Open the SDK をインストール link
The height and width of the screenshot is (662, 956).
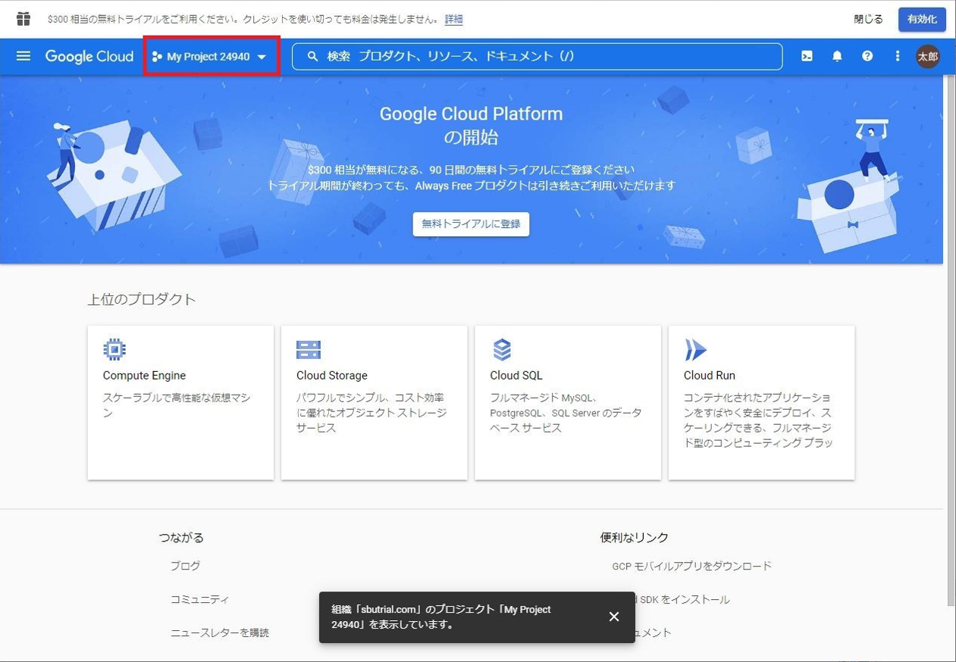click(x=685, y=599)
